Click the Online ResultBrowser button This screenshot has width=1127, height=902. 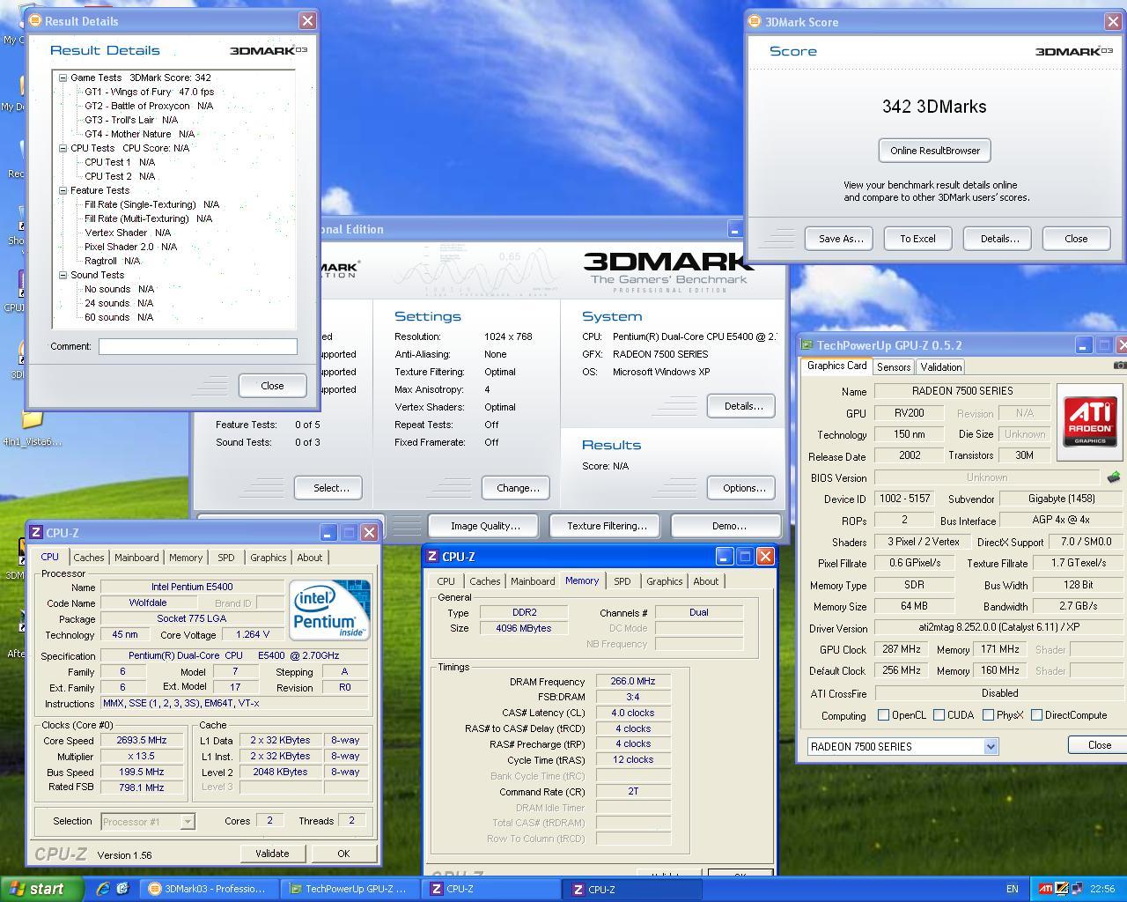point(935,151)
